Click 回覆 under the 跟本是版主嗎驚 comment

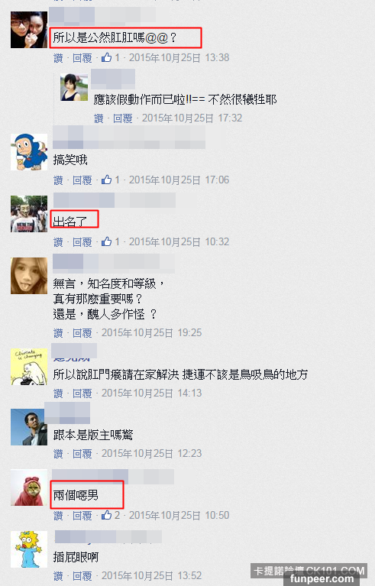coord(82,454)
